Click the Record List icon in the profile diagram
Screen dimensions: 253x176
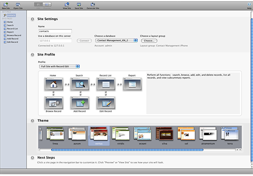click(106, 84)
